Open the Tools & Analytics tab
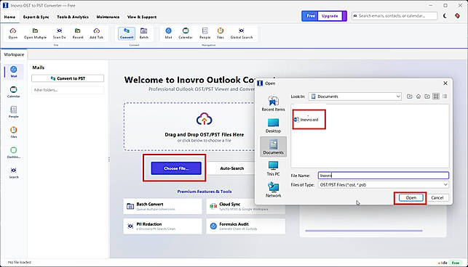468x267 pixels. click(x=73, y=17)
